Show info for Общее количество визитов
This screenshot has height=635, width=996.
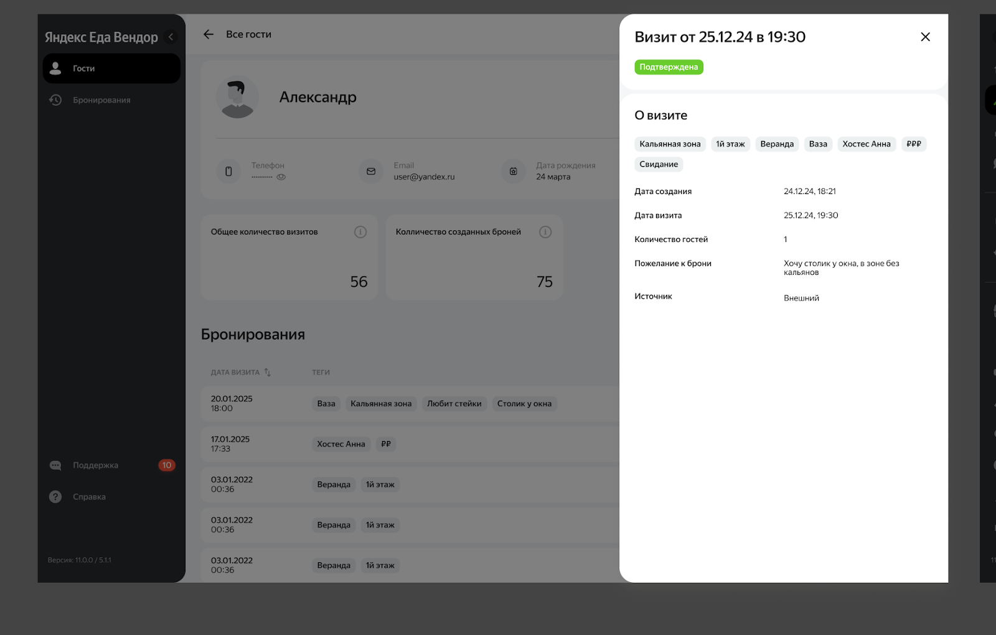[x=360, y=232]
